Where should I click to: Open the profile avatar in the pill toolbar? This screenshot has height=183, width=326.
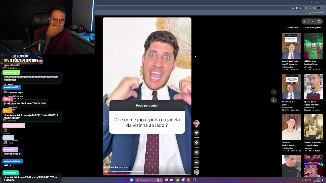pyautogui.click(x=319, y=22)
